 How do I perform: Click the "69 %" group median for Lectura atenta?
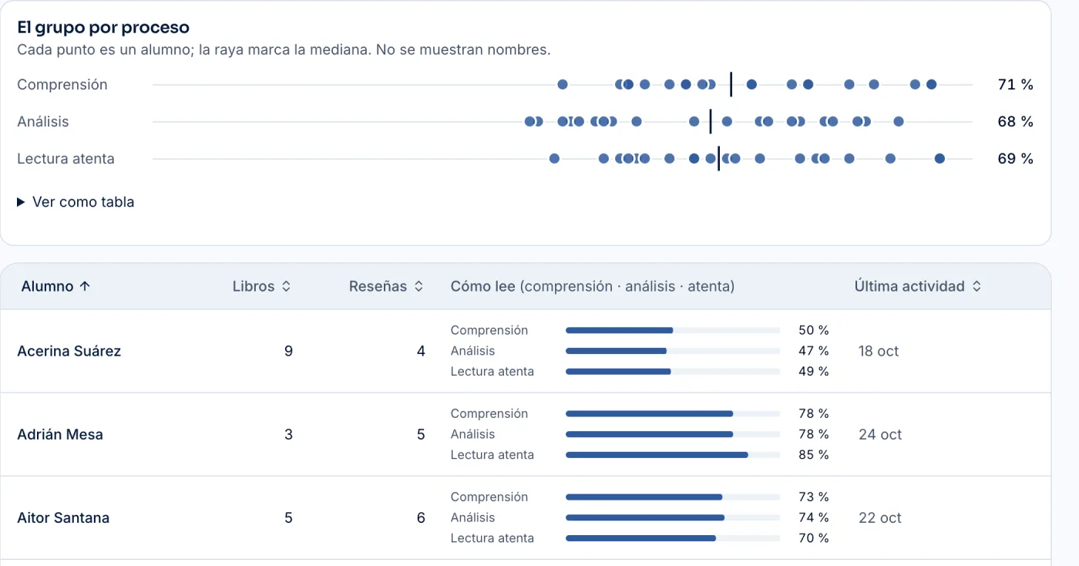[1016, 159]
